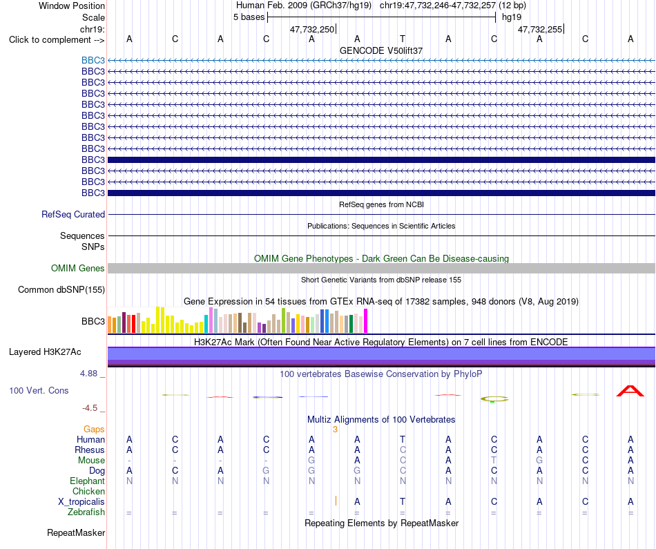Select the Chicken alignment row label
Image resolution: width=656 pixels, height=549 pixels.
pos(88,491)
